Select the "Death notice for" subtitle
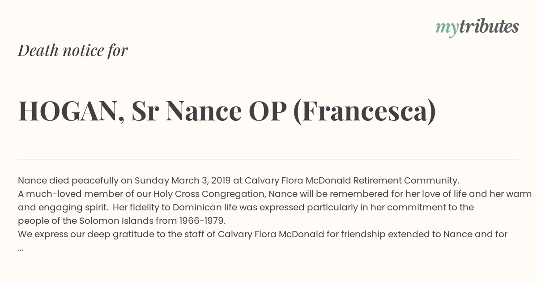The image size is (537, 282). click(x=73, y=51)
